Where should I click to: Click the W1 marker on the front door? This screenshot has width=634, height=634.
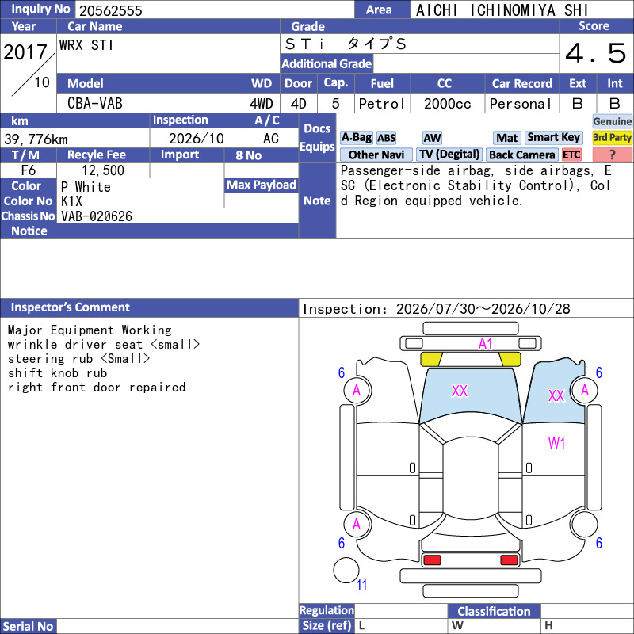click(556, 443)
